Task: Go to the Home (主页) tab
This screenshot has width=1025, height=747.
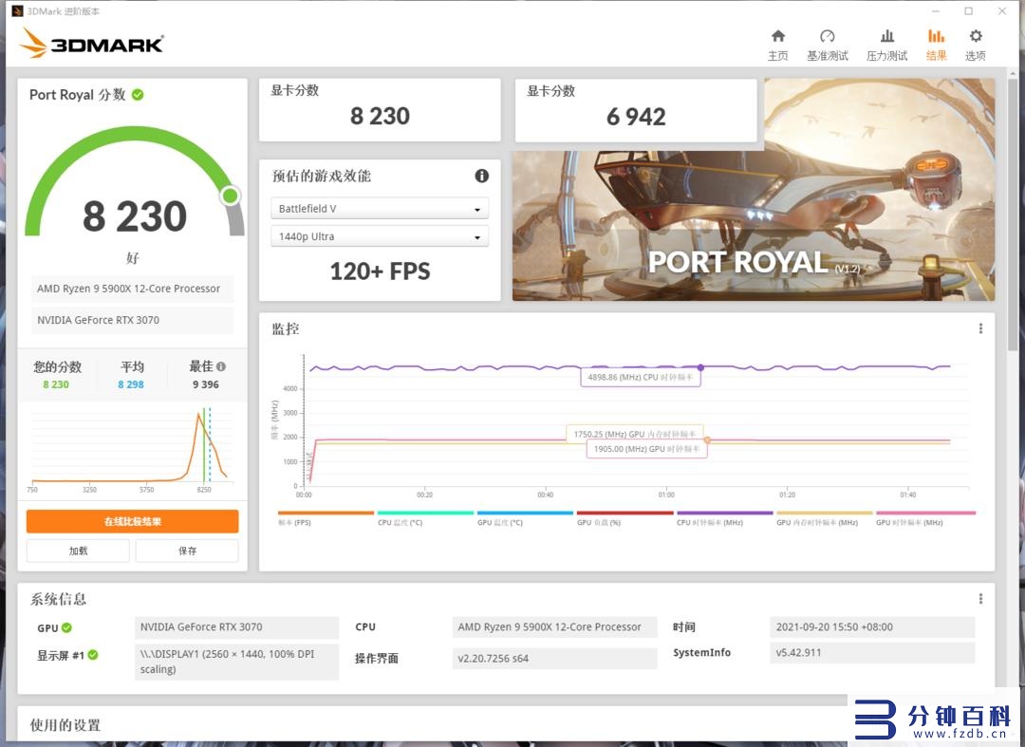Action: click(x=778, y=46)
